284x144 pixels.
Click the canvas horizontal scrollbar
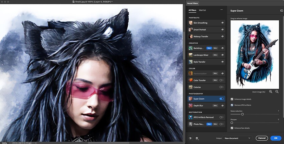109,143
